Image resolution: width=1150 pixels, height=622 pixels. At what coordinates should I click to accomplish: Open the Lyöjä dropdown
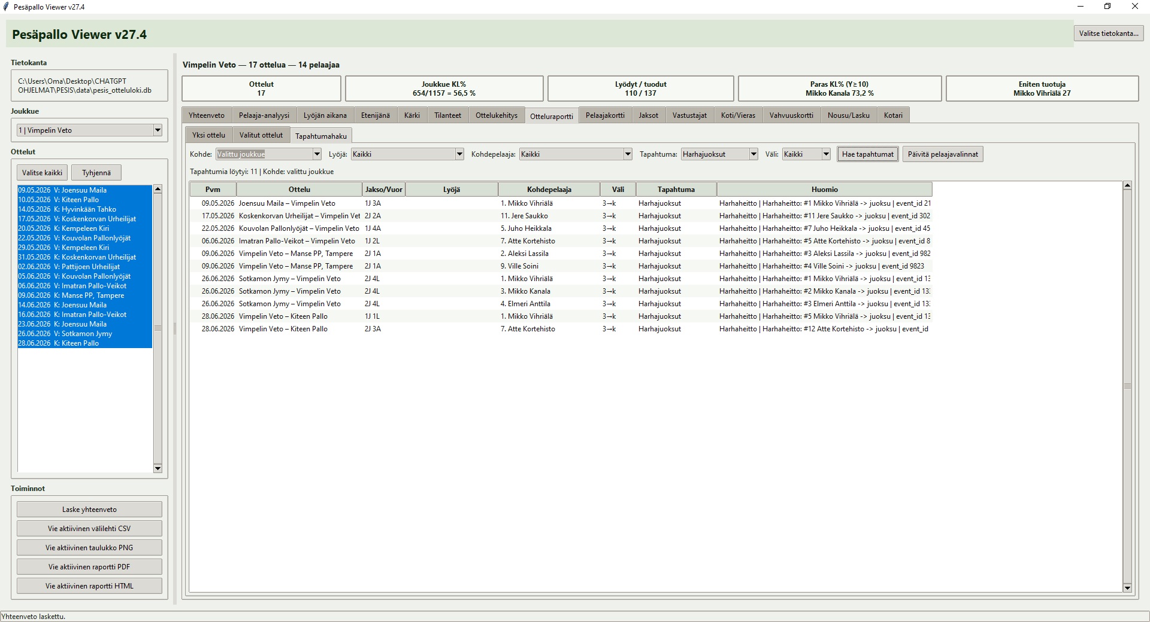tap(407, 154)
